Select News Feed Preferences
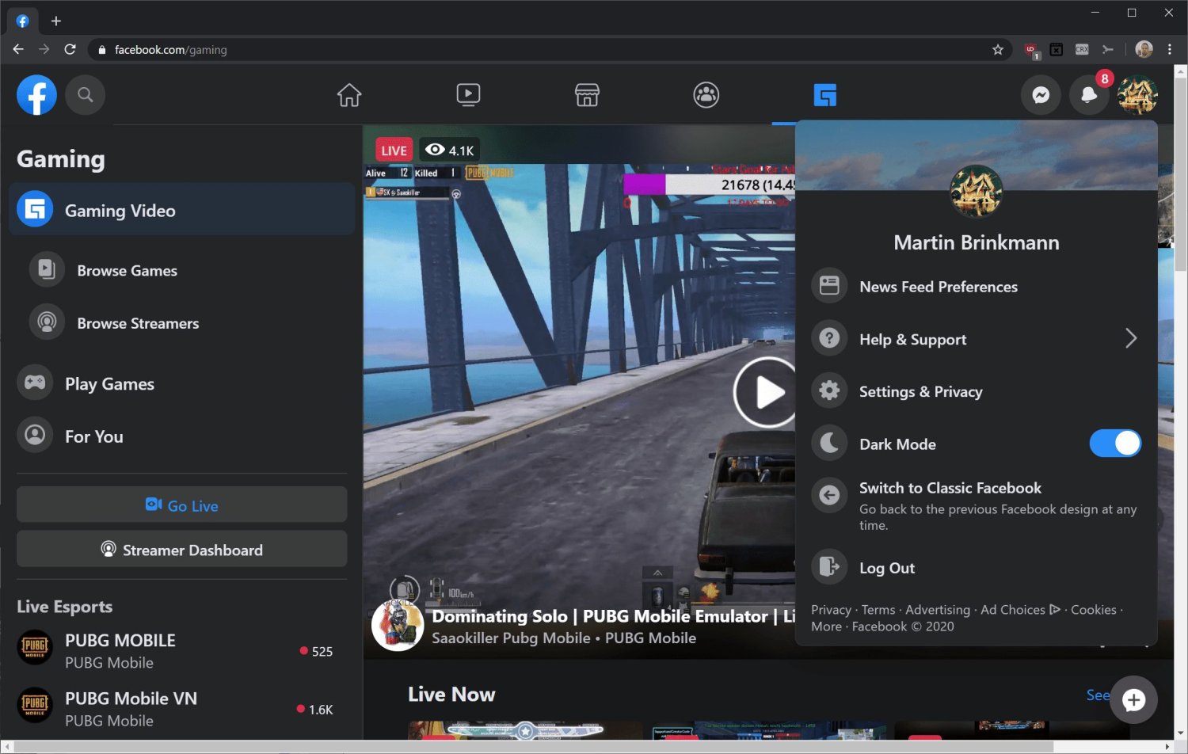Image resolution: width=1188 pixels, height=754 pixels. 938,287
